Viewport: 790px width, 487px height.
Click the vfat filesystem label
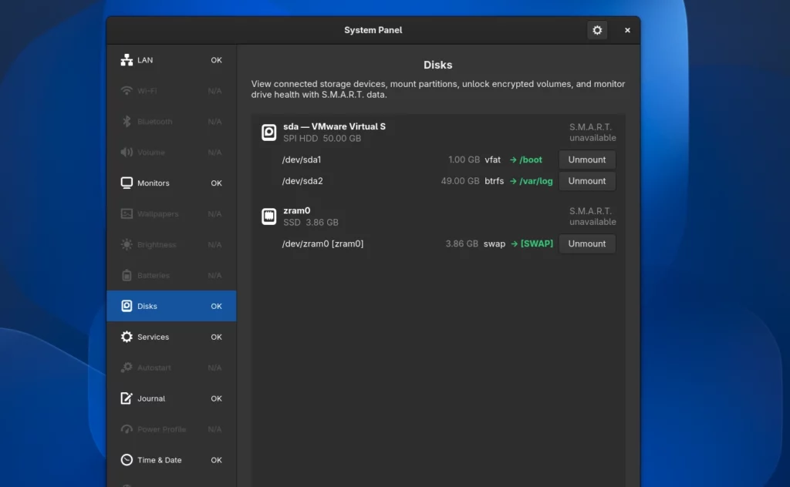coord(493,160)
